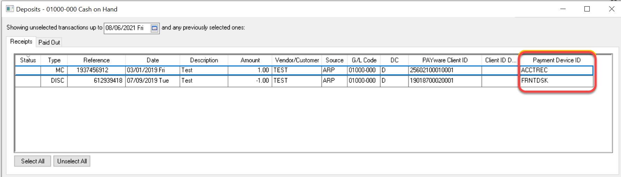Select the ACCTREC payment device cell

(x=556, y=70)
